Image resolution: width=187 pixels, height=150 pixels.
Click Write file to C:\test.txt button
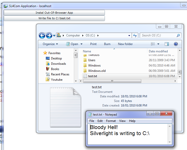(x=54, y=18)
